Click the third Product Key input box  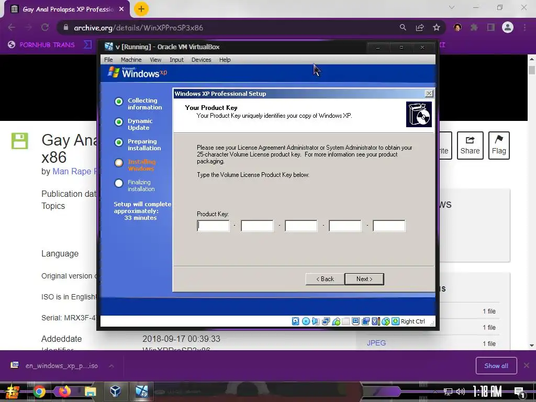click(301, 226)
